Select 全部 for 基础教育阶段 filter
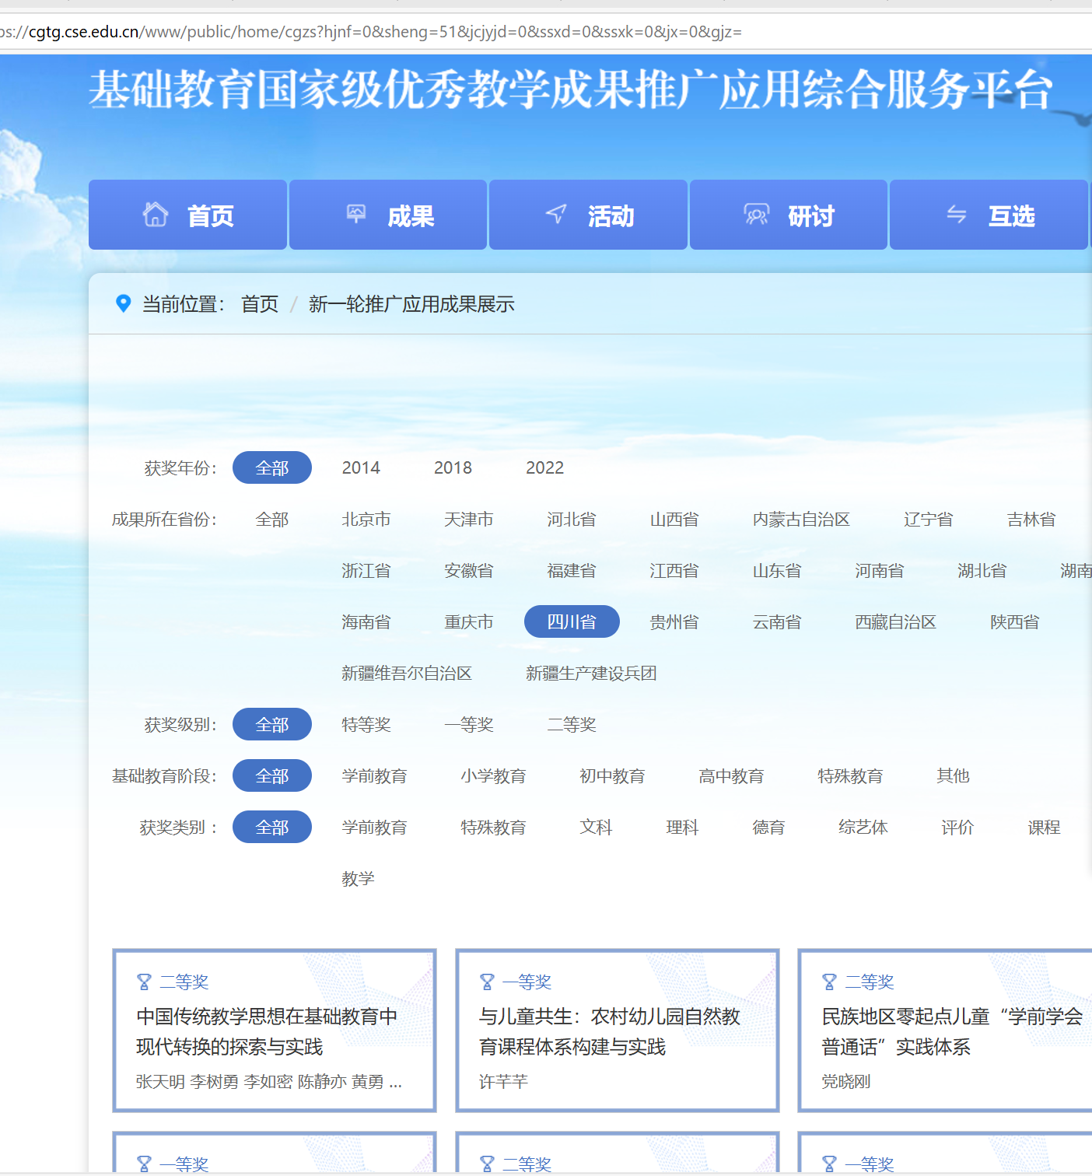Viewport: 1092px width, 1176px height. (x=272, y=775)
